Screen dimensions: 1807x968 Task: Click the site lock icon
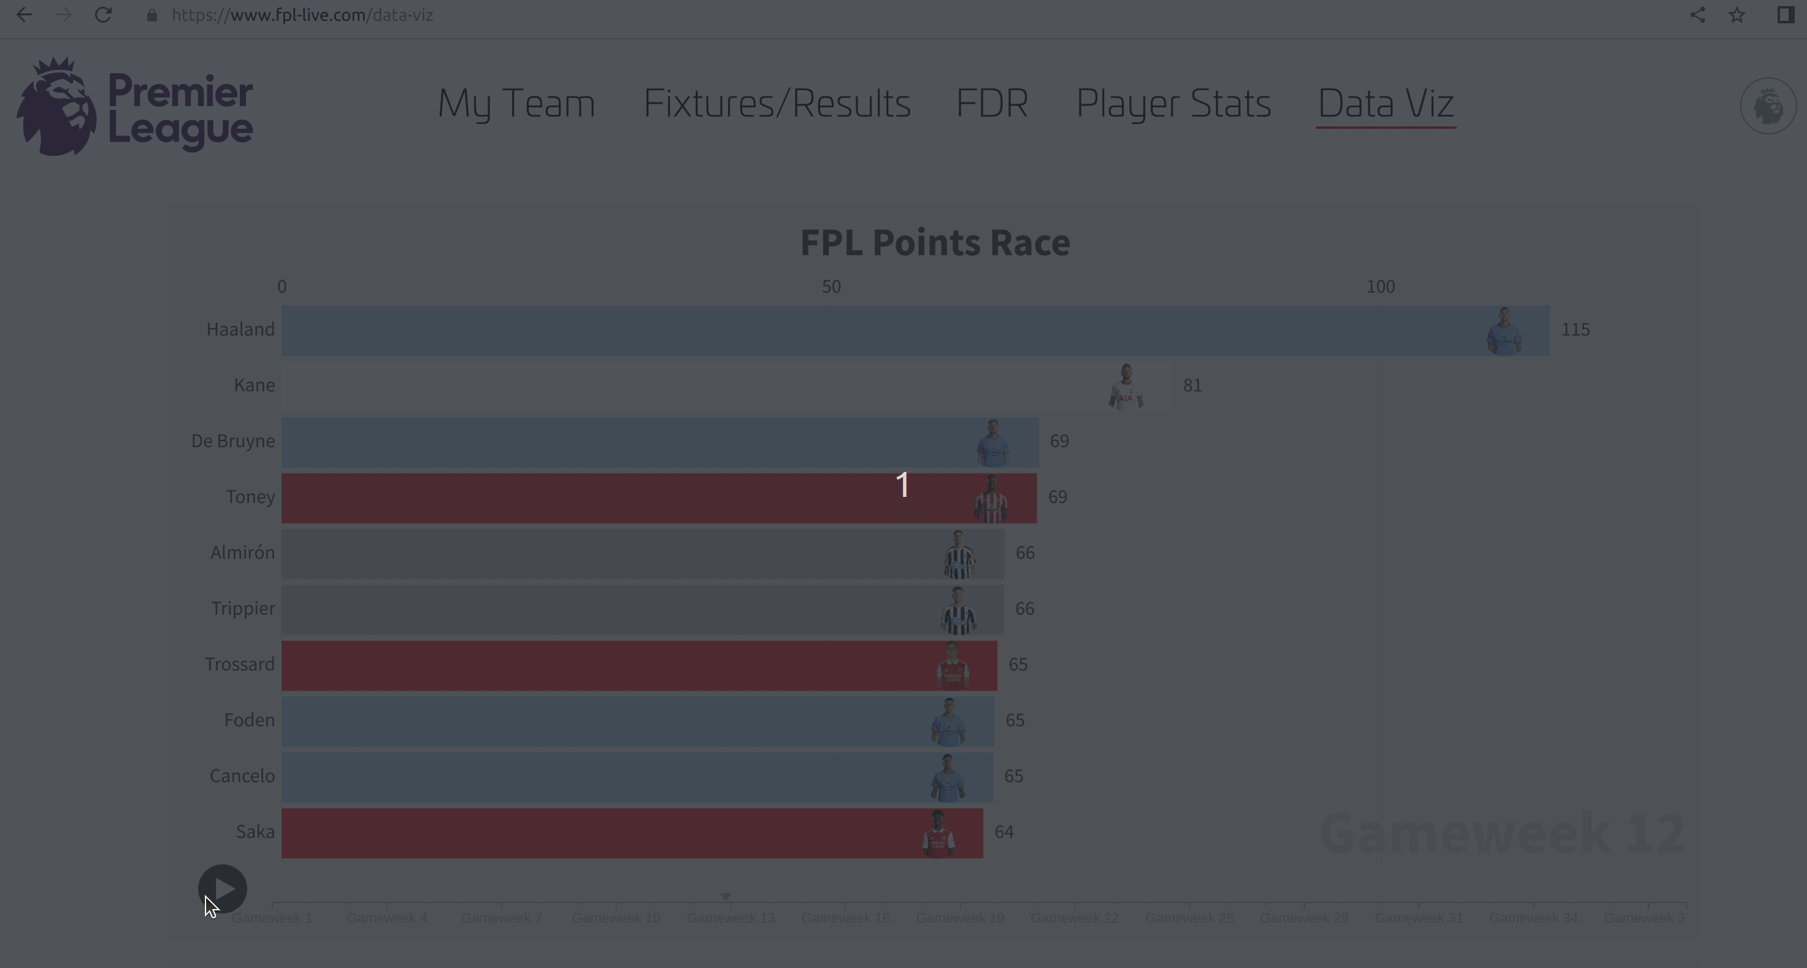(x=152, y=15)
